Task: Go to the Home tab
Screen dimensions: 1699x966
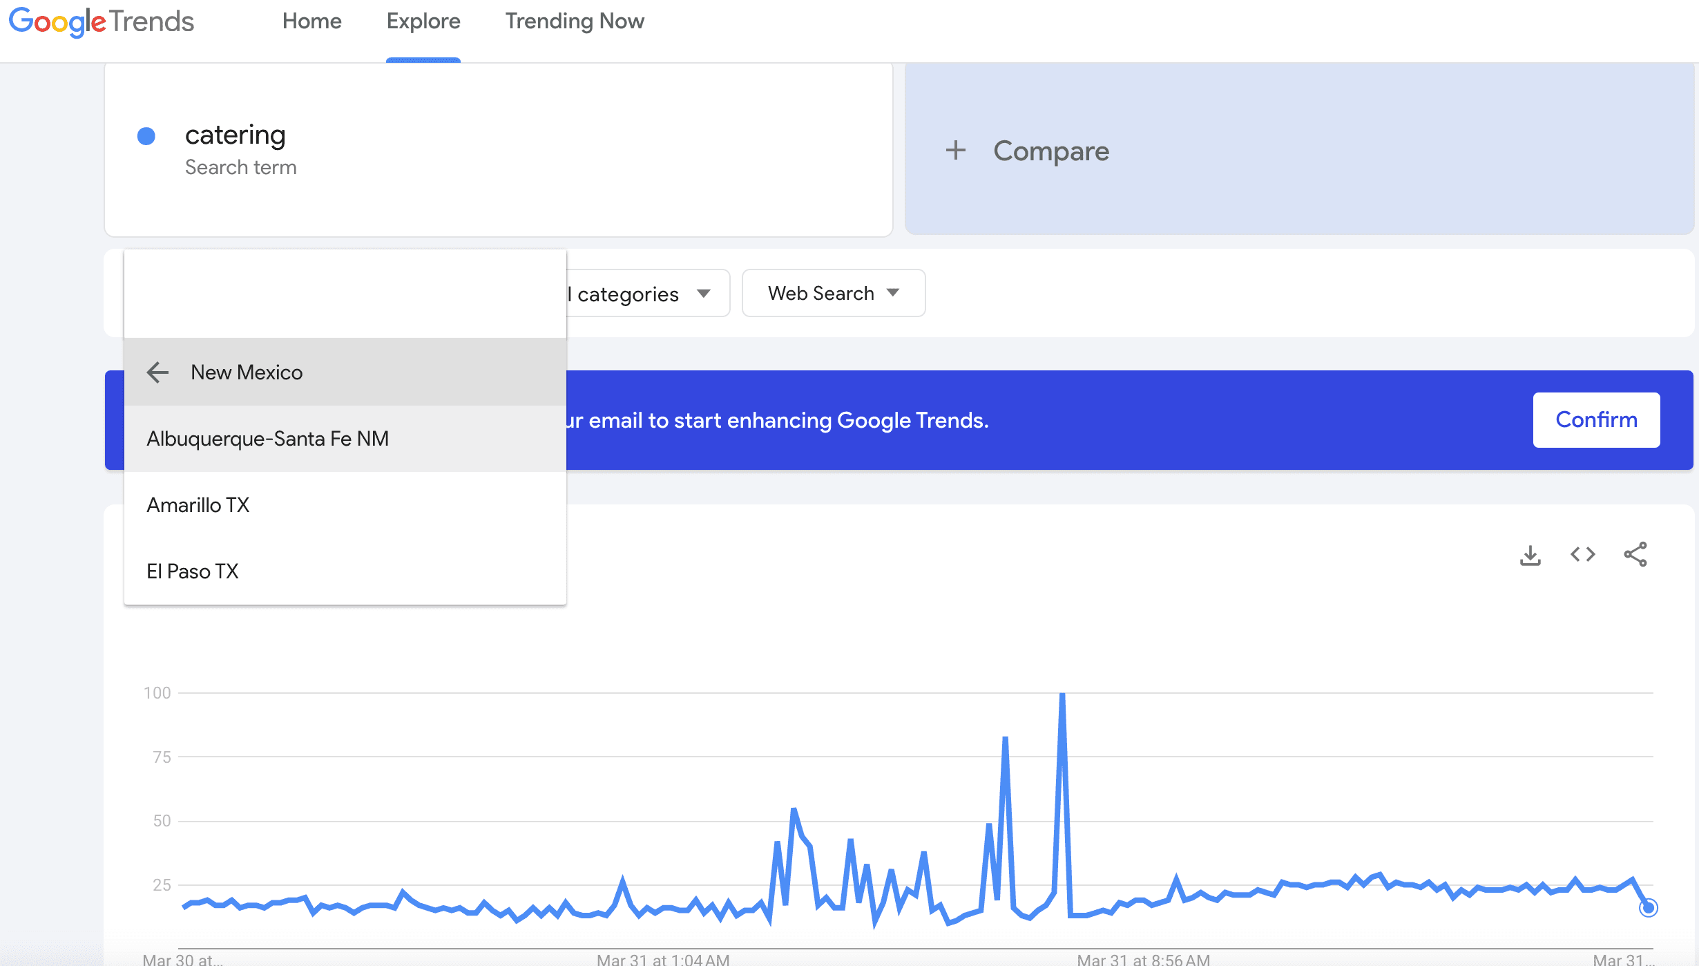Action: [311, 21]
